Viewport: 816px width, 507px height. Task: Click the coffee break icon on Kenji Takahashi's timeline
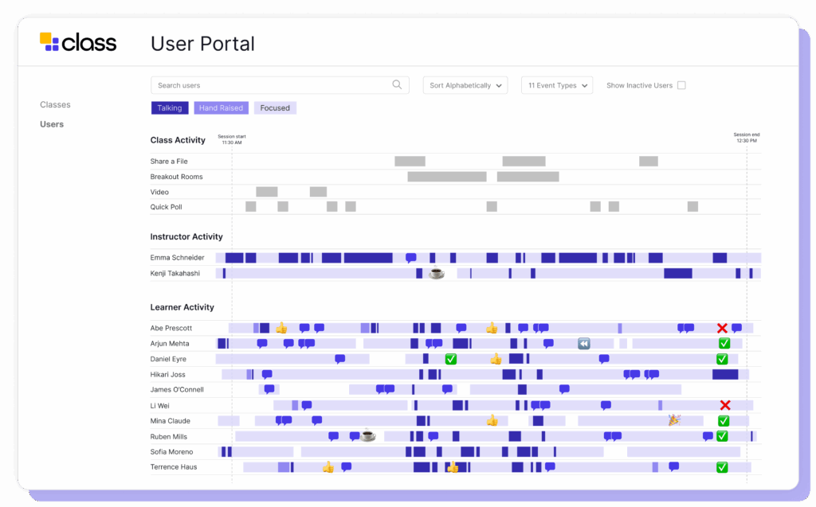click(437, 272)
